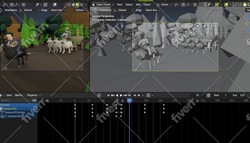The height and width of the screenshot is (143, 250).
Task: Switch right viewport to wireframe shading
Action: click(x=241, y=5)
